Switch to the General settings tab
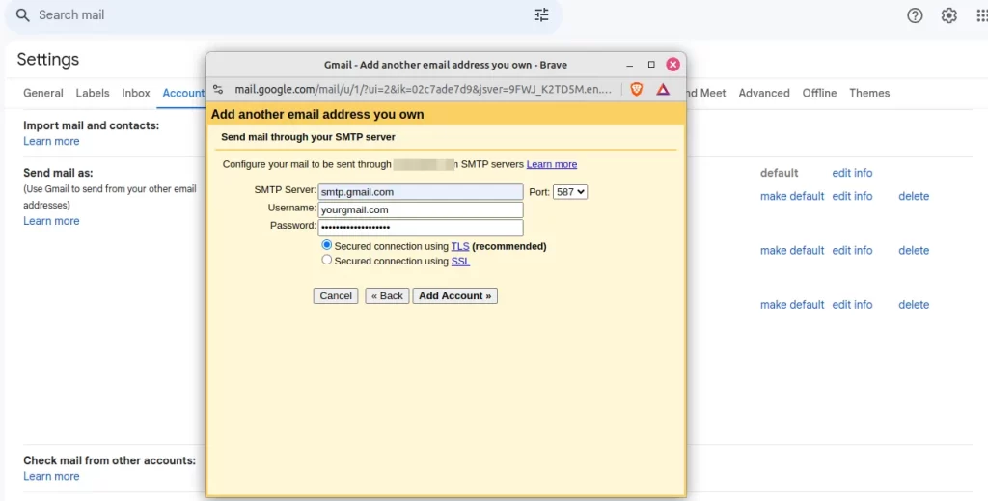 coord(42,94)
